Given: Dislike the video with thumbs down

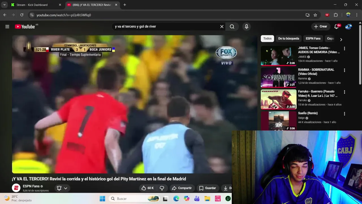Looking at the screenshot, I should click(162, 188).
